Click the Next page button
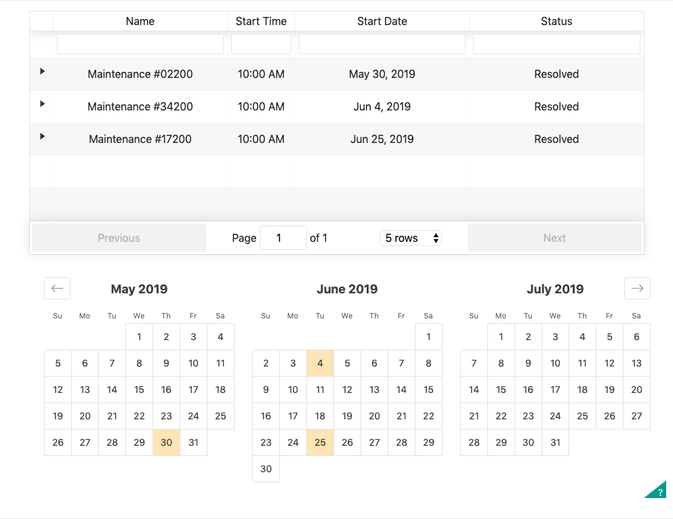Screen dimensions: 673x521 coord(554,238)
